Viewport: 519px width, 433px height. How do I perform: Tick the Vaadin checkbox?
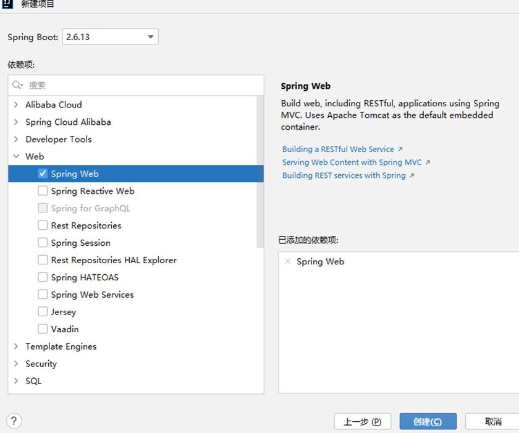click(x=43, y=329)
